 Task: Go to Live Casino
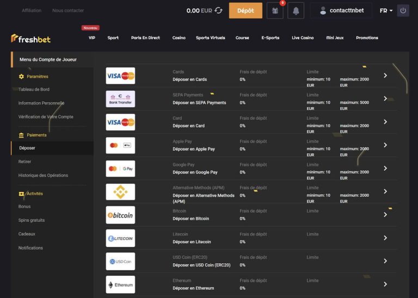pyautogui.click(x=303, y=38)
